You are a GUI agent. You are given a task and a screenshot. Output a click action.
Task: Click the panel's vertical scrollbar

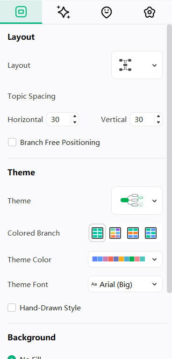coord(169,158)
